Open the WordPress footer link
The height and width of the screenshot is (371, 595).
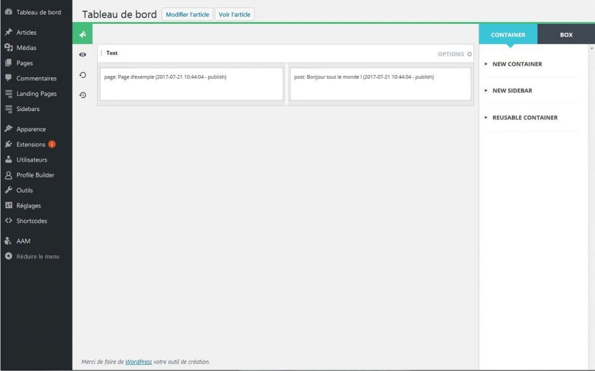coord(138,362)
